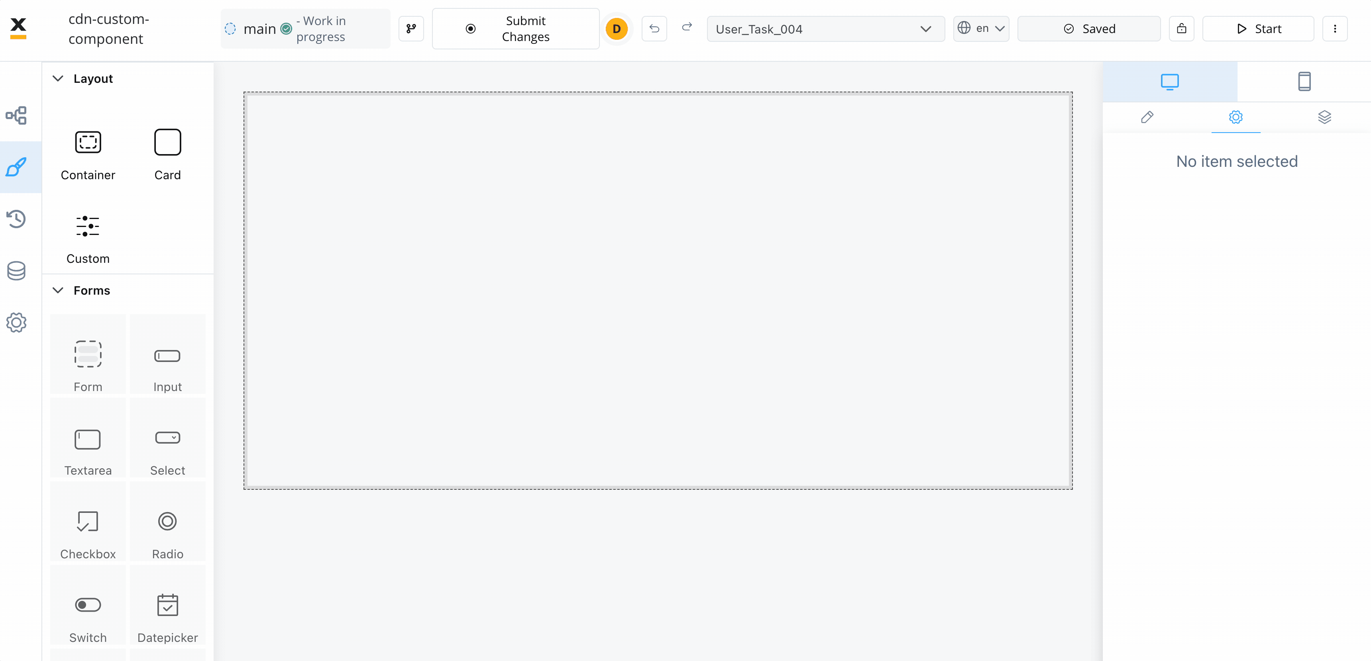Click the branch merge icon button
Image resolution: width=1371 pixels, height=661 pixels.
tap(411, 29)
